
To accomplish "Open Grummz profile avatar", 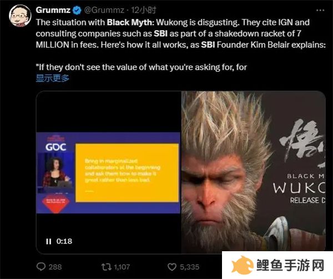I will [x=20, y=16].
